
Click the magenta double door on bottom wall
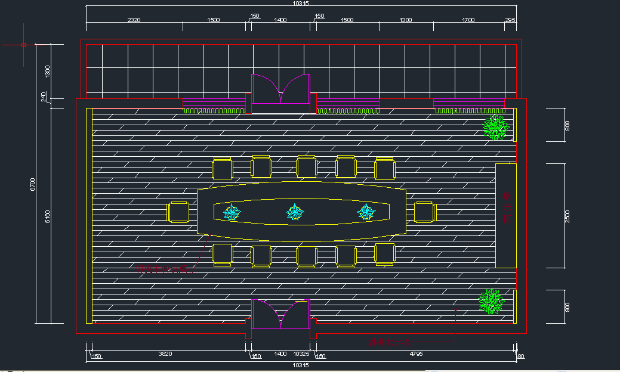[281, 314]
